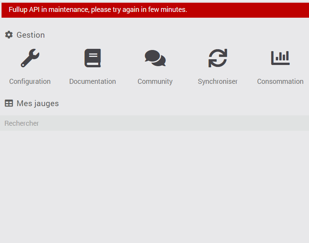Viewport: 309px width, 243px height.
Task: Select the Consommation text label
Action: [x=280, y=82]
